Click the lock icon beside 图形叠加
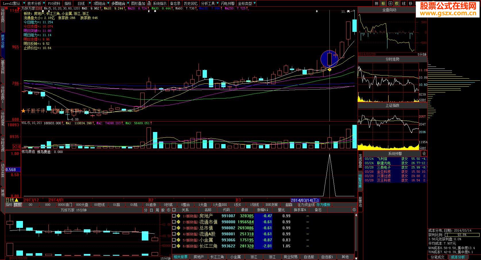 149,3
